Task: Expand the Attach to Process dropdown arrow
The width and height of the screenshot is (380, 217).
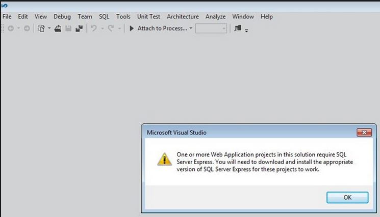Action: point(191,29)
